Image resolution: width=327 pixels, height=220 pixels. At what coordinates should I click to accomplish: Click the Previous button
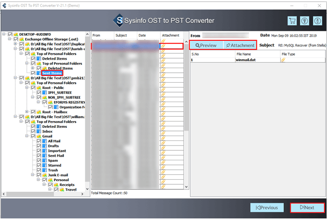(267, 208)
